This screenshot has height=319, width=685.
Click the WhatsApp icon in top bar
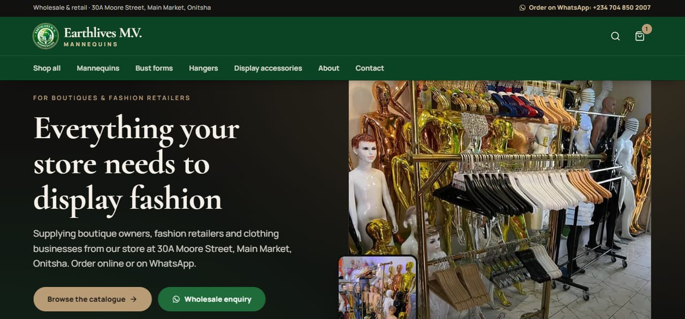point(522,8)
